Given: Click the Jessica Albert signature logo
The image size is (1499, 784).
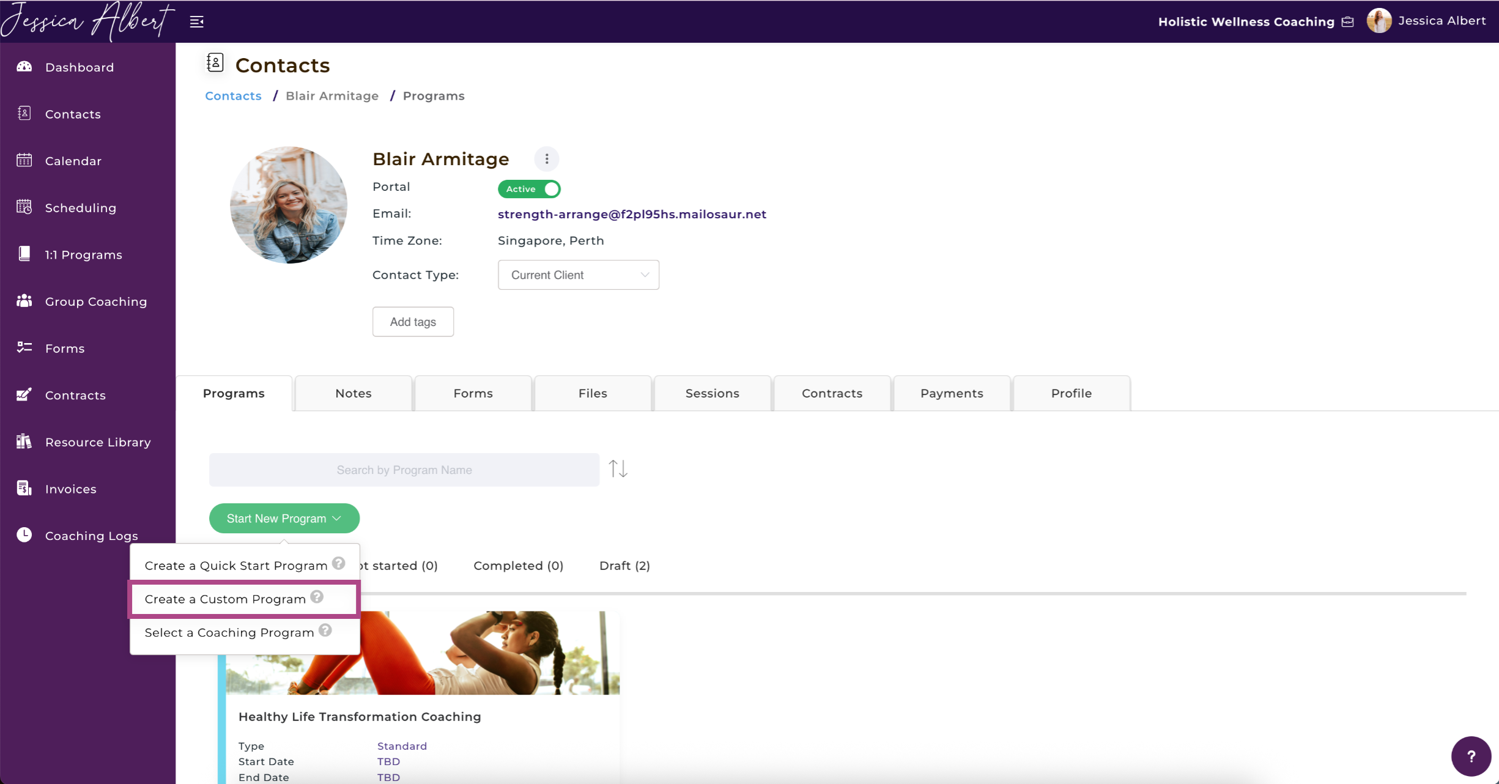Looking at the screenshot, I should 87,21.
